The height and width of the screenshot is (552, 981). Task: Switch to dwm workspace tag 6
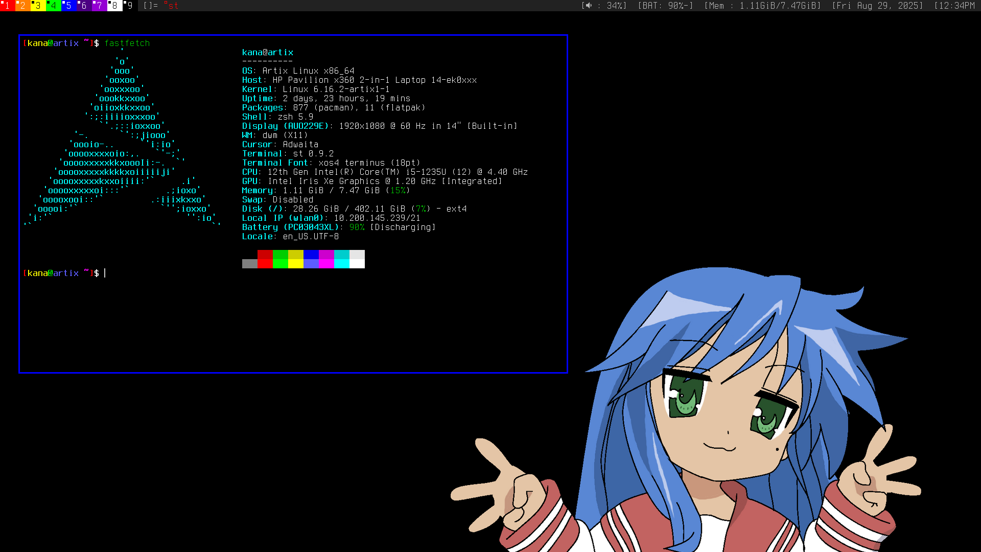point(84,6)
